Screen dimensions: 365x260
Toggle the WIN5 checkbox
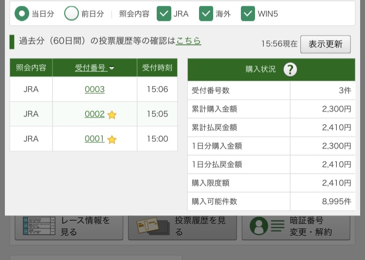coord(248,14)
